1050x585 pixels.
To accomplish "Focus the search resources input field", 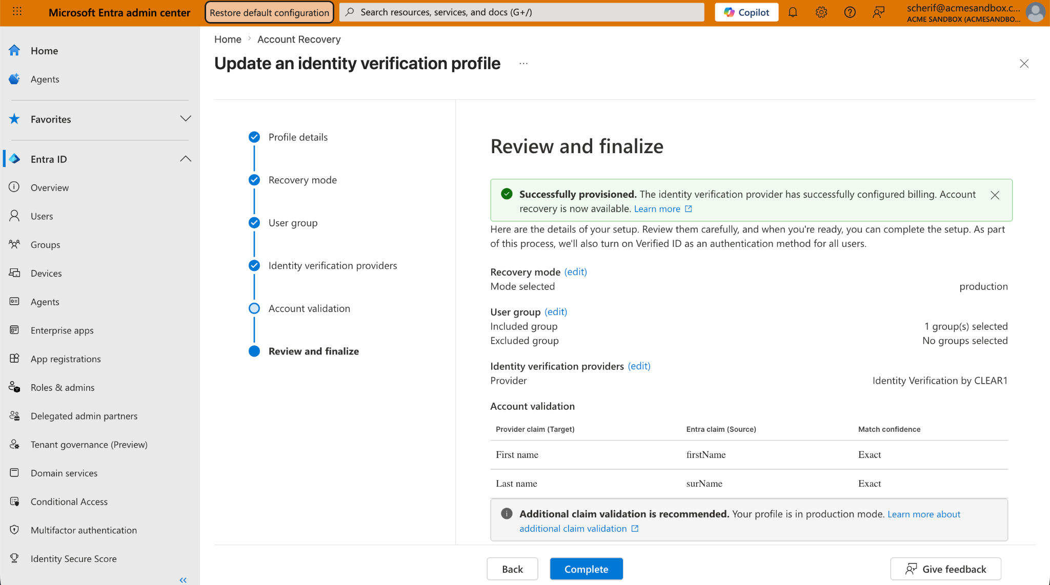I will click(522, 12).
